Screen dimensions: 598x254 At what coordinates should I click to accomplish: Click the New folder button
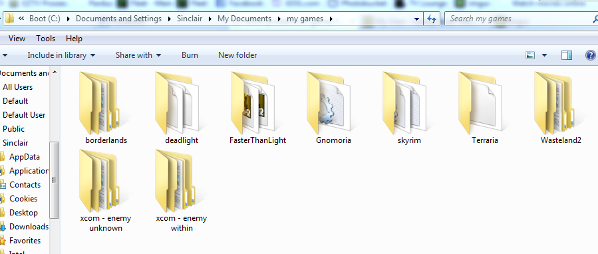click(237, 55)
